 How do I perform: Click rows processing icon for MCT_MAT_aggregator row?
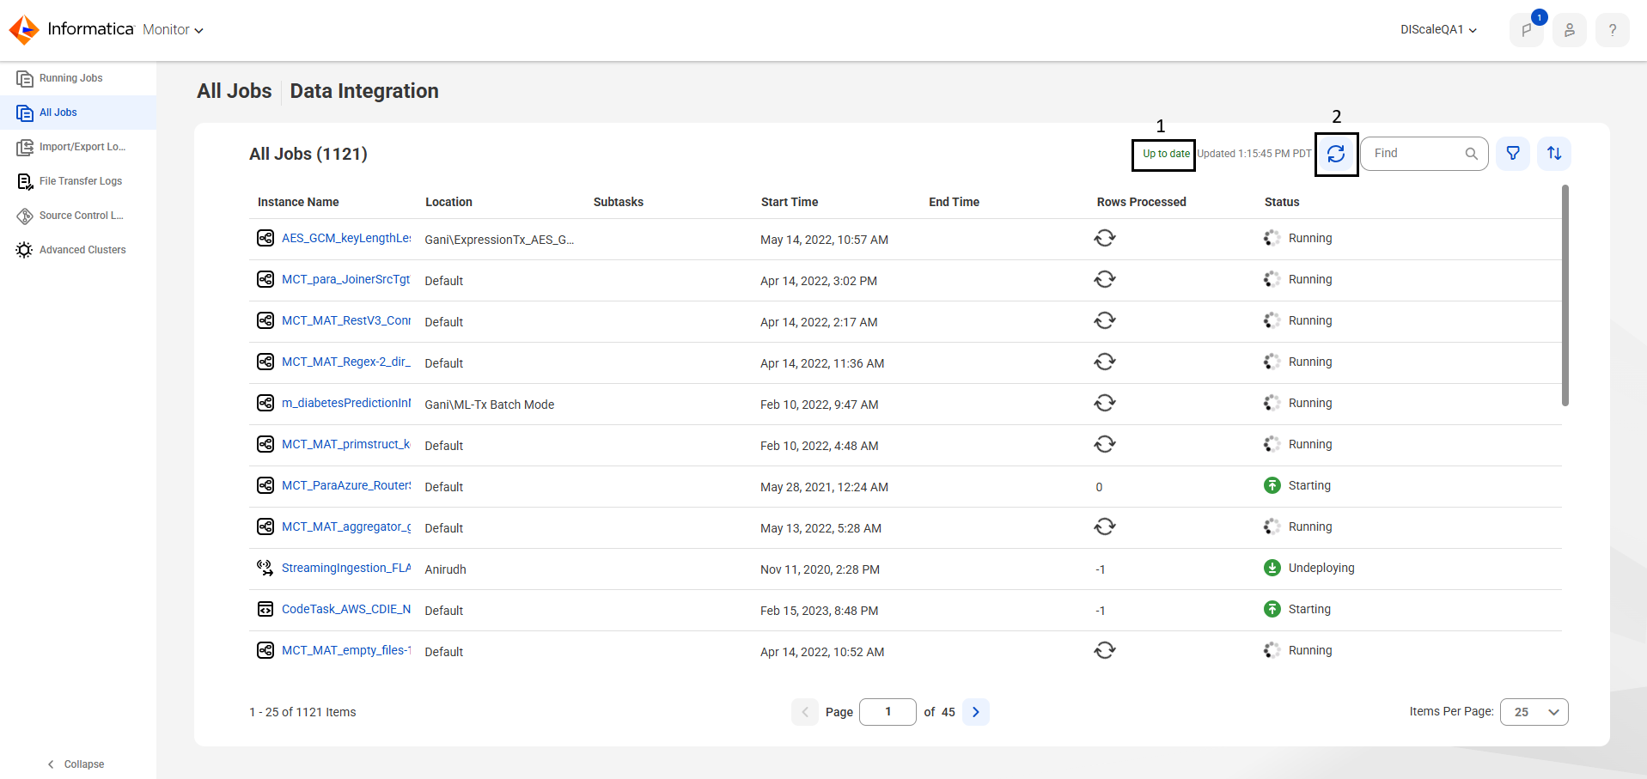tap(1105, 526)
